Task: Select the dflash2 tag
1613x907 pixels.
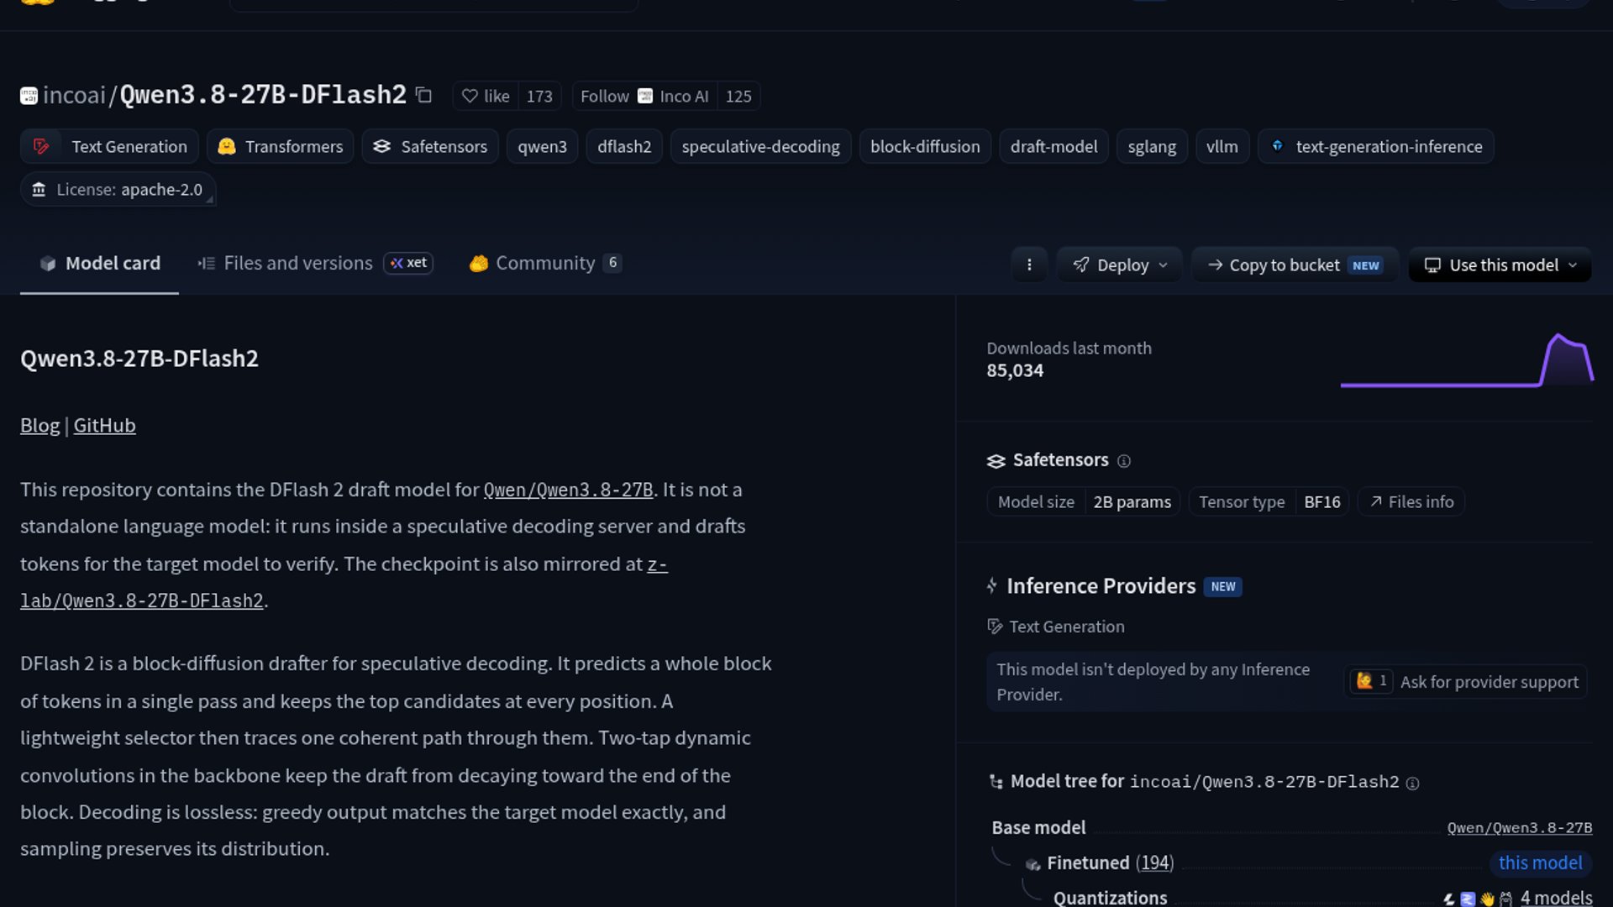Action: pyautogui.click(x=624, y=146)
